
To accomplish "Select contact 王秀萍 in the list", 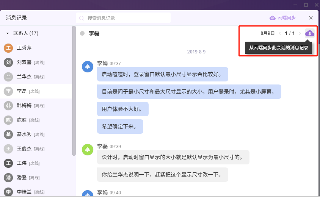I will pyautogui.click(x=24, y=48).
